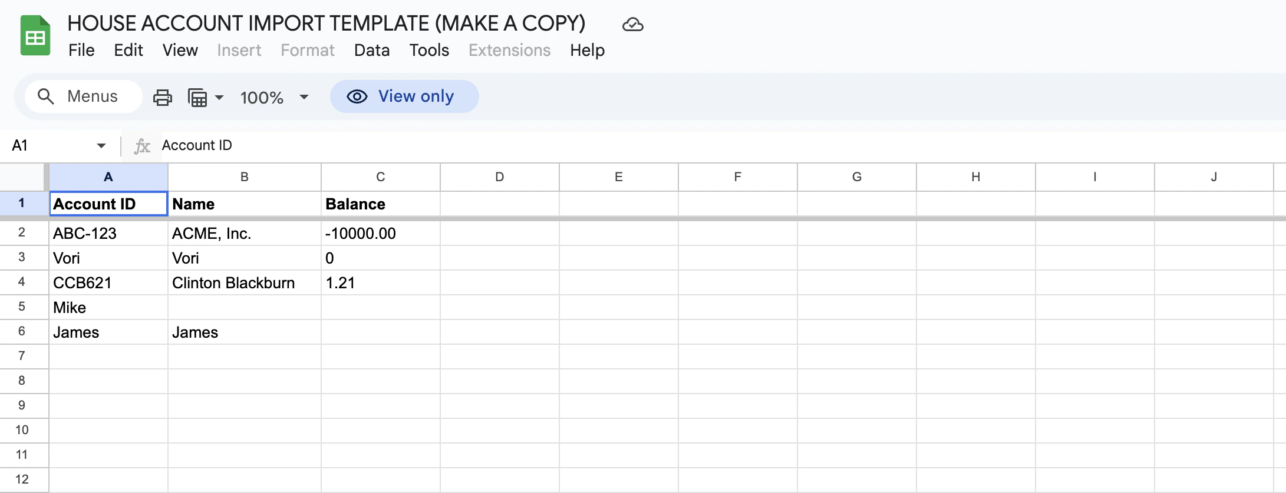Screen dimensions: 1286x493
Task: Click the document title text
Action: click(x=327, y=24)
